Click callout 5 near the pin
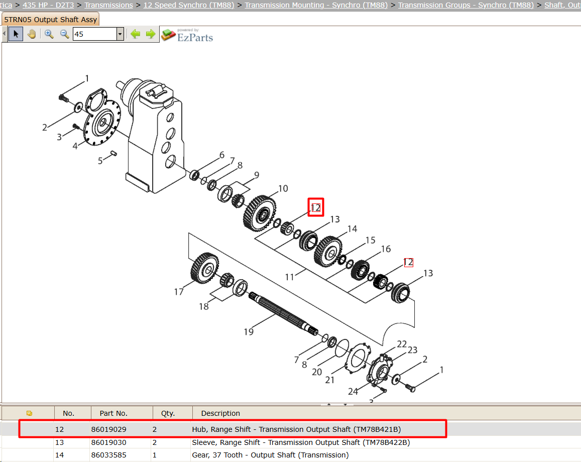Viewport: 581px width, 462px height. tap(100, 161)
